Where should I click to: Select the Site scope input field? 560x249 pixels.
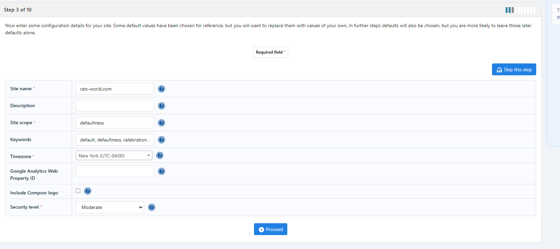(x=115, y=123)
